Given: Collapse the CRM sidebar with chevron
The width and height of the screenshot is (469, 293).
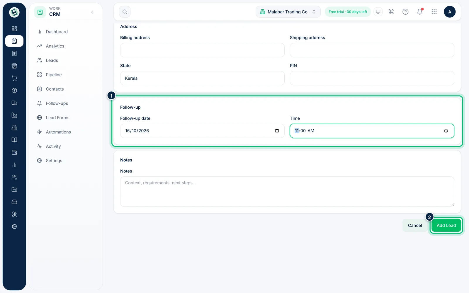Looking at the screenshot, I should 92,12.
